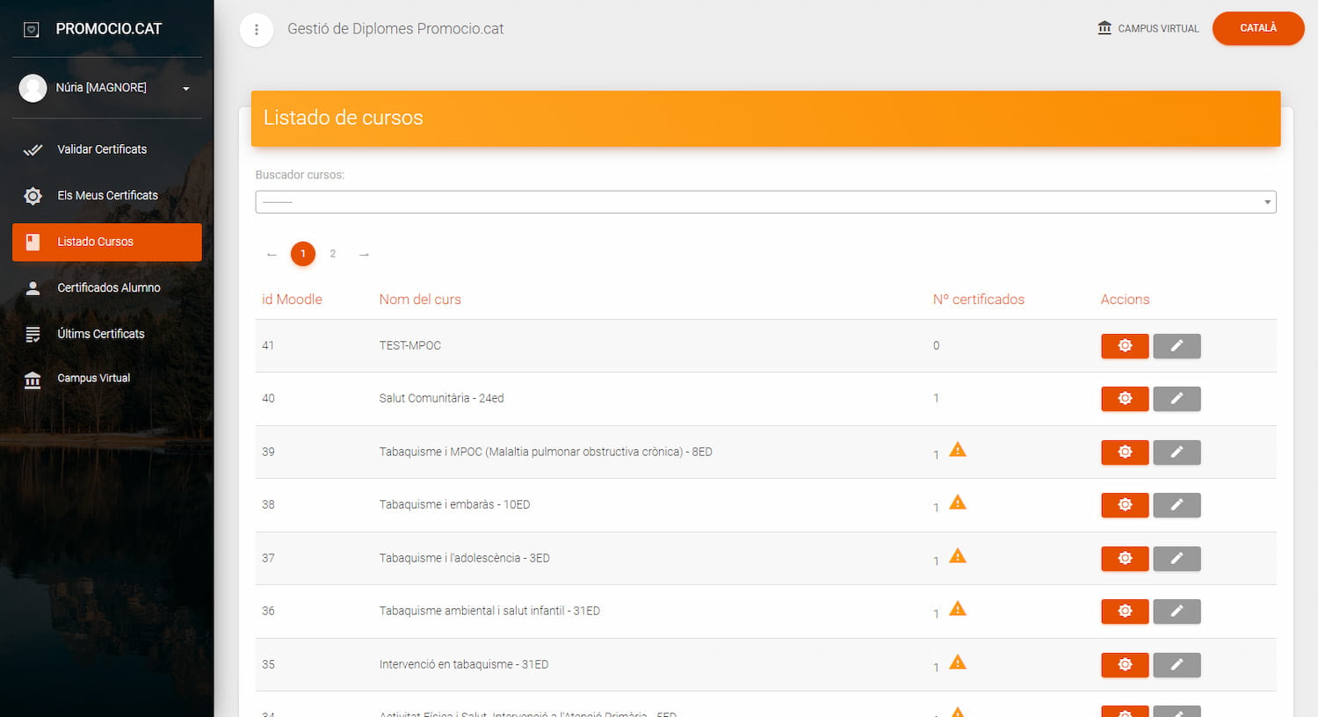1318x717 pixels.
Task: Open gear settings for Tabaquisme i l'adolescència
Action: pyautogui.click(x=1125, y=559)
